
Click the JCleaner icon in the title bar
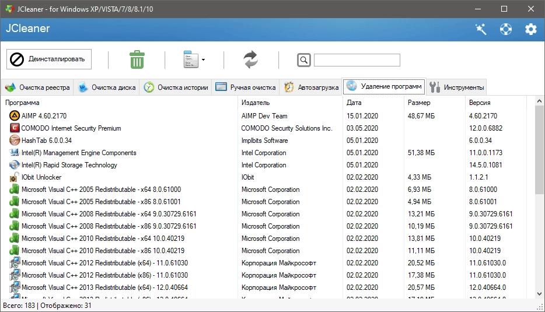[9, 9]
